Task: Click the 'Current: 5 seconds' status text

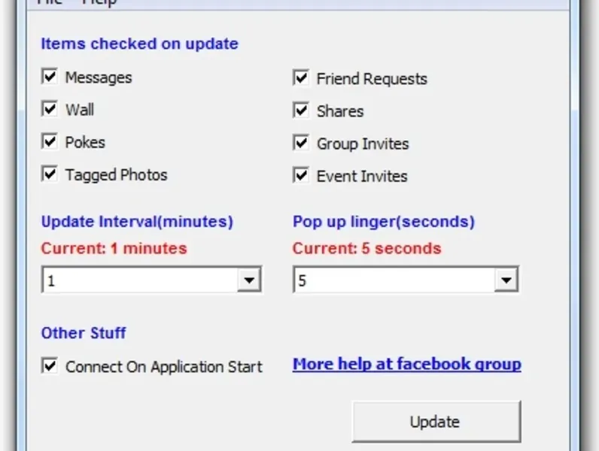Action: (366, 248)
